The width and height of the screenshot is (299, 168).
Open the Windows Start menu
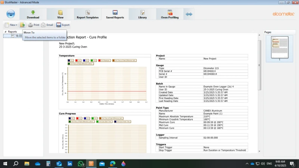coord(5,164)
